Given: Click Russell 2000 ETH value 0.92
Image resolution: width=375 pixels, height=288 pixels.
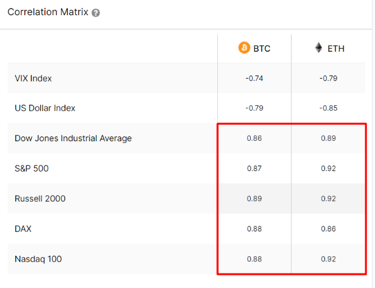Looking at the screenshot, I should (328, 198).
